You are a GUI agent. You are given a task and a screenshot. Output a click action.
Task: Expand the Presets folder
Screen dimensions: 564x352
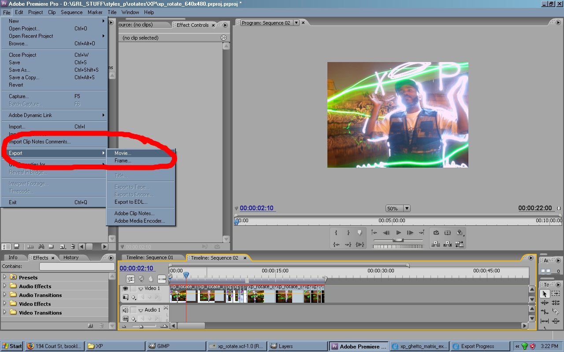click(5, 277)
